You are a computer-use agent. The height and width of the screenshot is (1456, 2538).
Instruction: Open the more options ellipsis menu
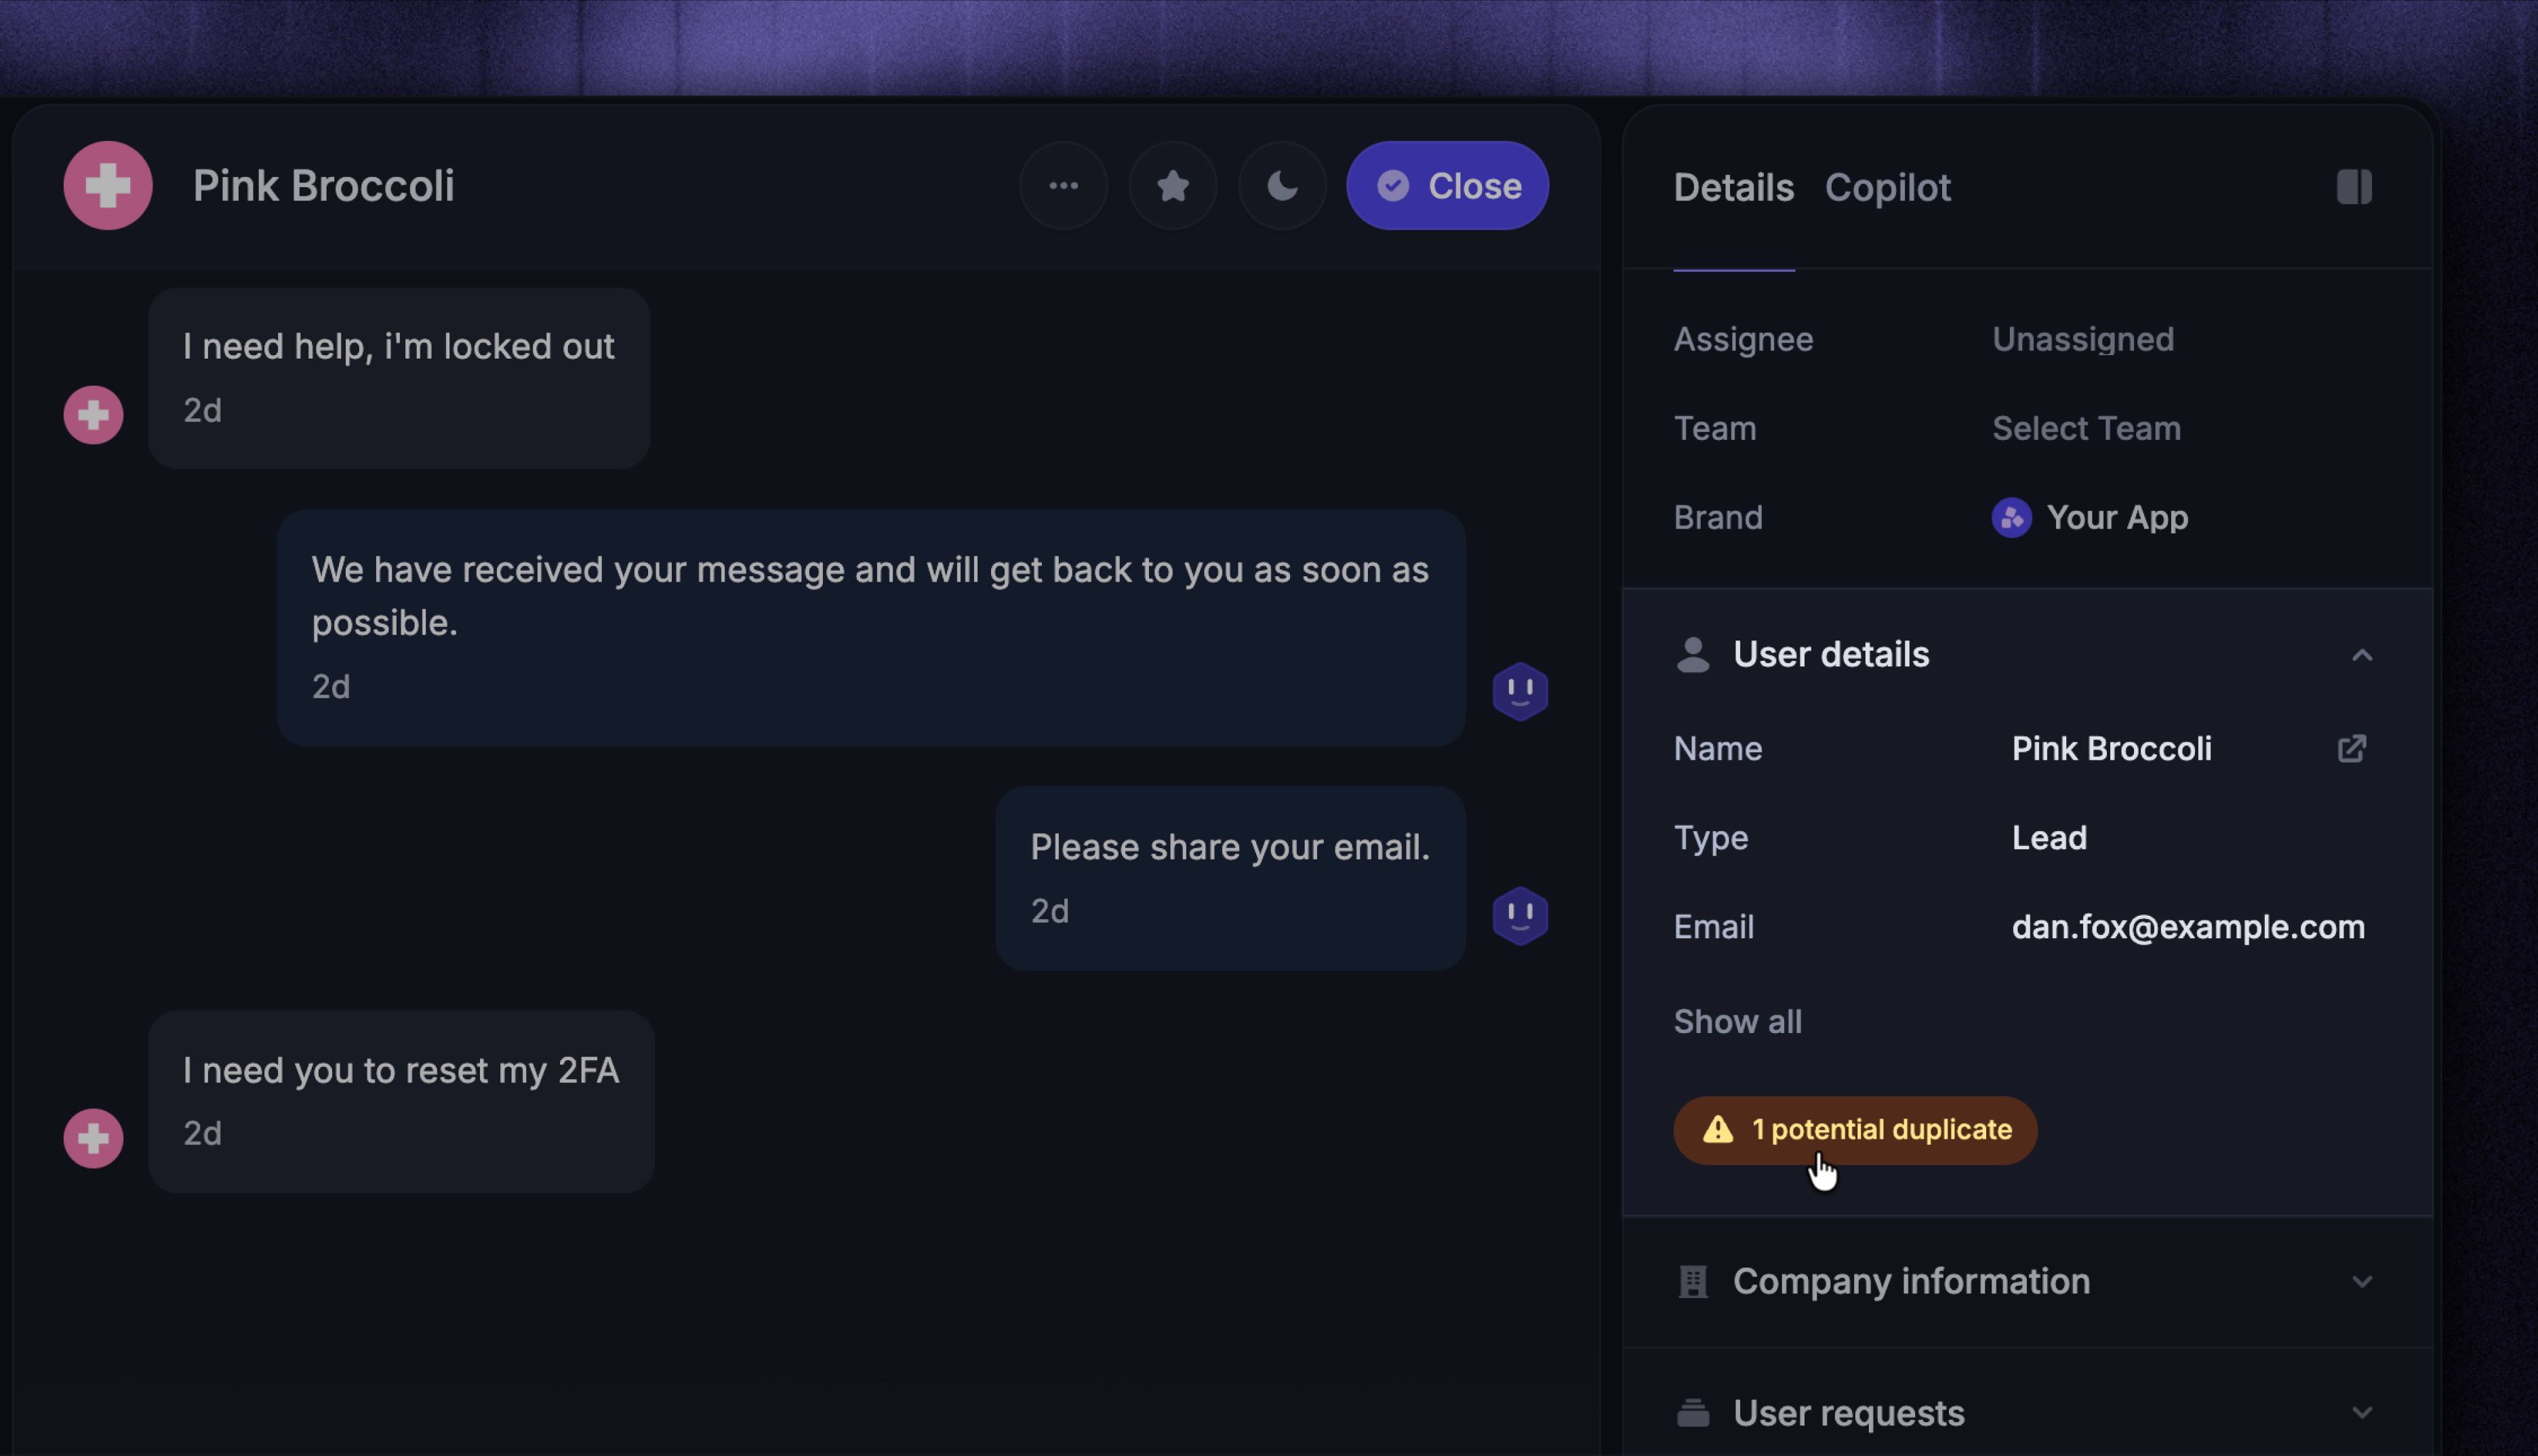[1063, 185]
